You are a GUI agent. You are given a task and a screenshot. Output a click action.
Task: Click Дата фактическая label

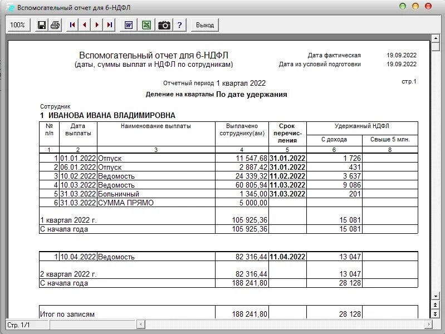tap(334, 55)
